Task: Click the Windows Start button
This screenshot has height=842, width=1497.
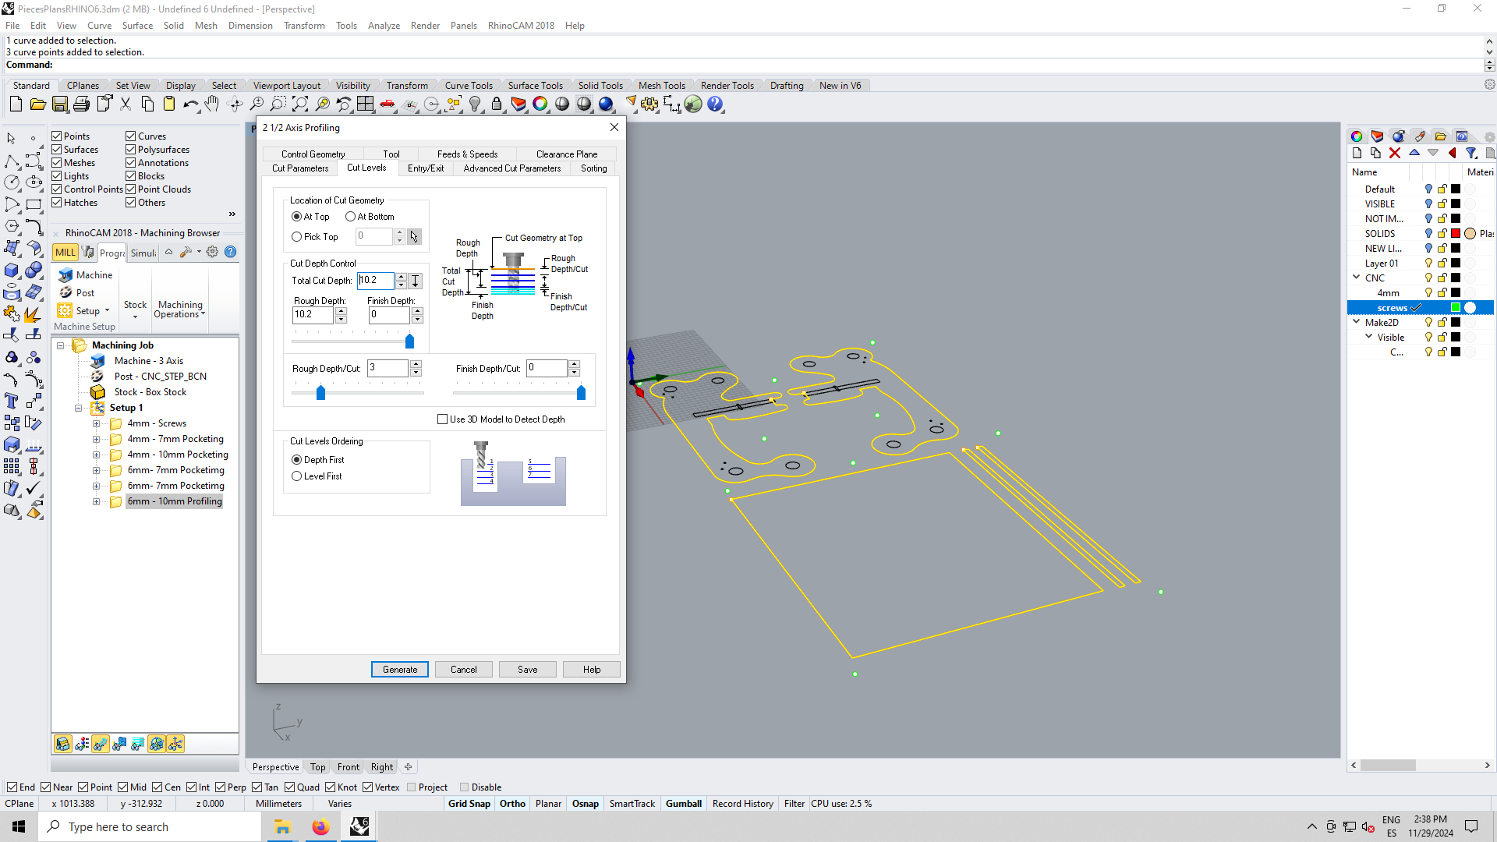Action: pos(19,826)
